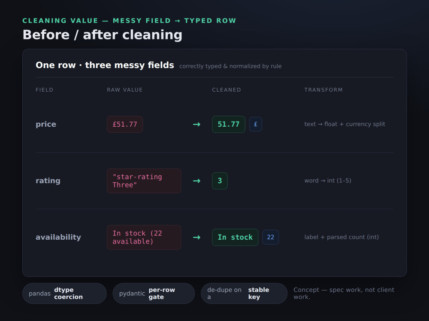Image resolution: width=429 pixels, height=321 pixels.
Task: Open the pandas dtype coercion pill
Action: tap(64, 294)
